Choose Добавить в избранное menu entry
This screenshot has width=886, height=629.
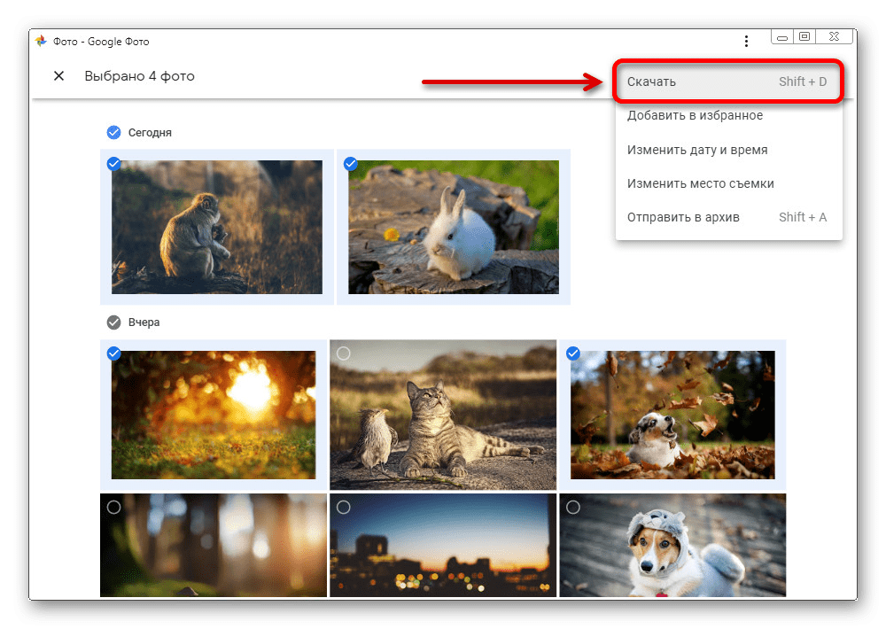tap(695, 115)
